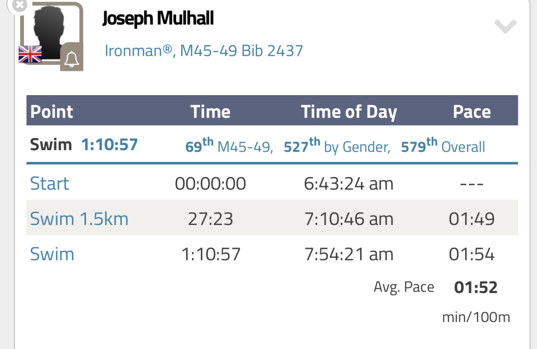Collapse the card using the chevron arrow

click(505, 27)
